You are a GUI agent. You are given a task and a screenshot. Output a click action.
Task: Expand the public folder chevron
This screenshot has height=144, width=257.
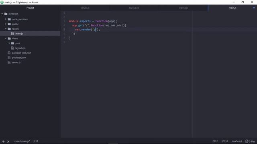pyautogui.click(x=6, y=24)
